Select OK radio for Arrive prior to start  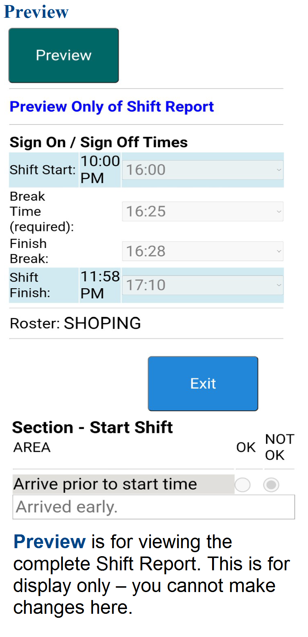pyautogui.click(x=242, y=485)
